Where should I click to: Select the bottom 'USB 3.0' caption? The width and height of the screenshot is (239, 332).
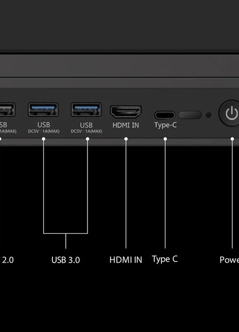point(66,260)
